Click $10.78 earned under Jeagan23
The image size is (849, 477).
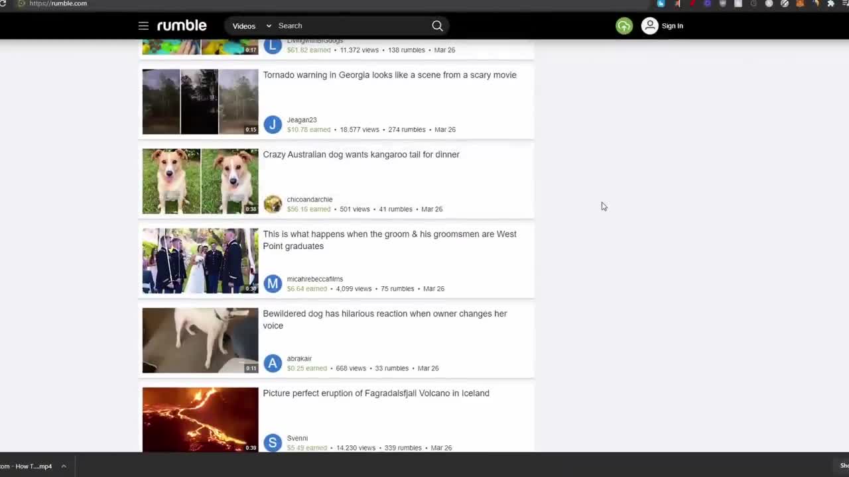click(308, 130)
